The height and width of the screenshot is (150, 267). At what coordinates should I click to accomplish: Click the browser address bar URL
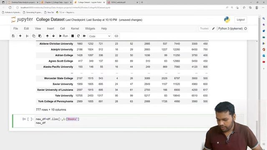click(x=65, y=7)
